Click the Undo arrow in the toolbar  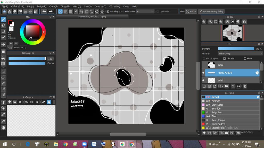click(x=44, y=11)
